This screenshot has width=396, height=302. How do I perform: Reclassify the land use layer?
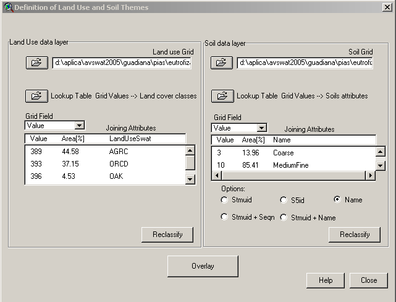pyautogui.click(x=167, y=235)
